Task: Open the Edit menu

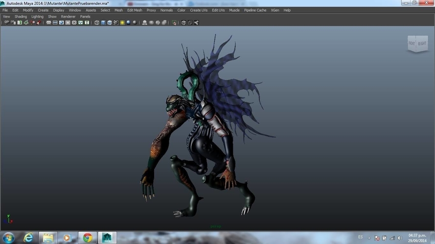Action: click(x=15, y=10)
